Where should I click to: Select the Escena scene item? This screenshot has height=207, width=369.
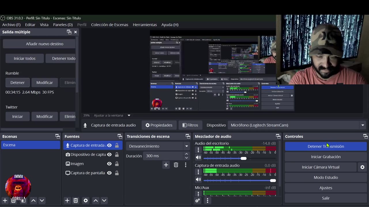[x=31, y=145]
